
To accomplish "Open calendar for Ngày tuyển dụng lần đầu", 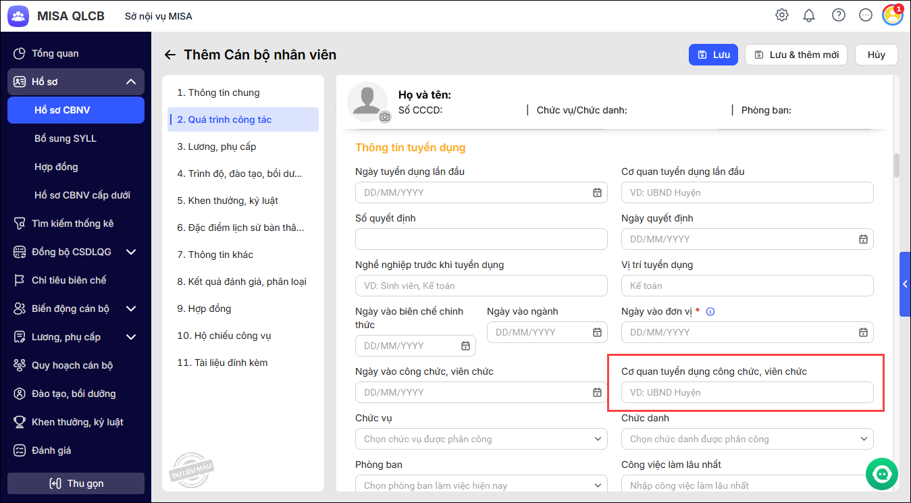I will pyautogui.click(x=597, y=192).
